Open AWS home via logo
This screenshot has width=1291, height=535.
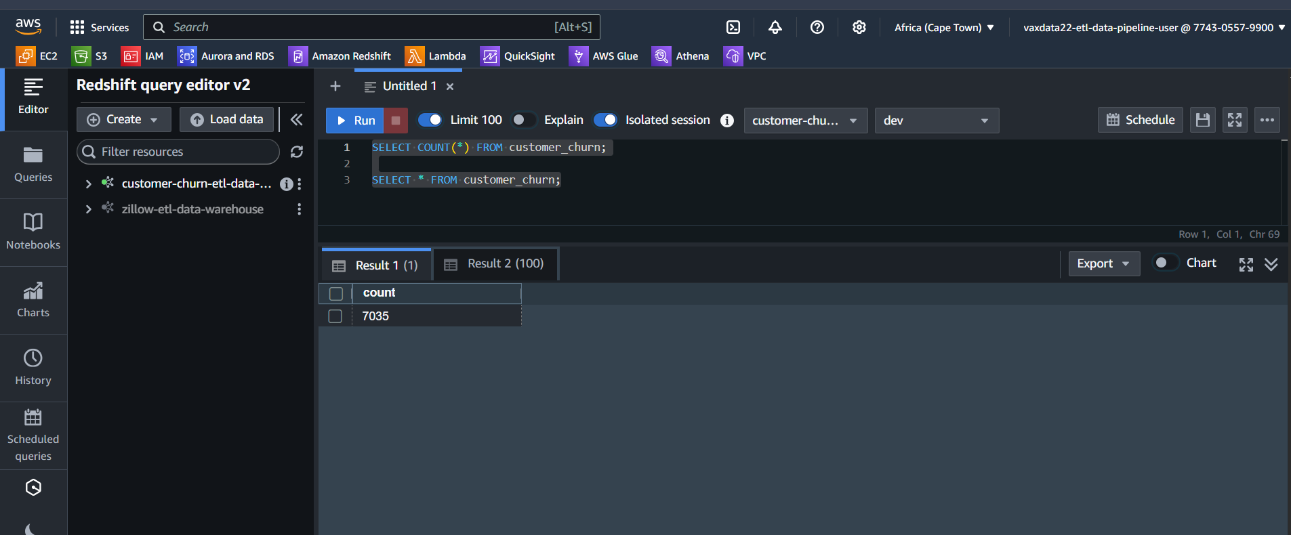click(28, 26)
